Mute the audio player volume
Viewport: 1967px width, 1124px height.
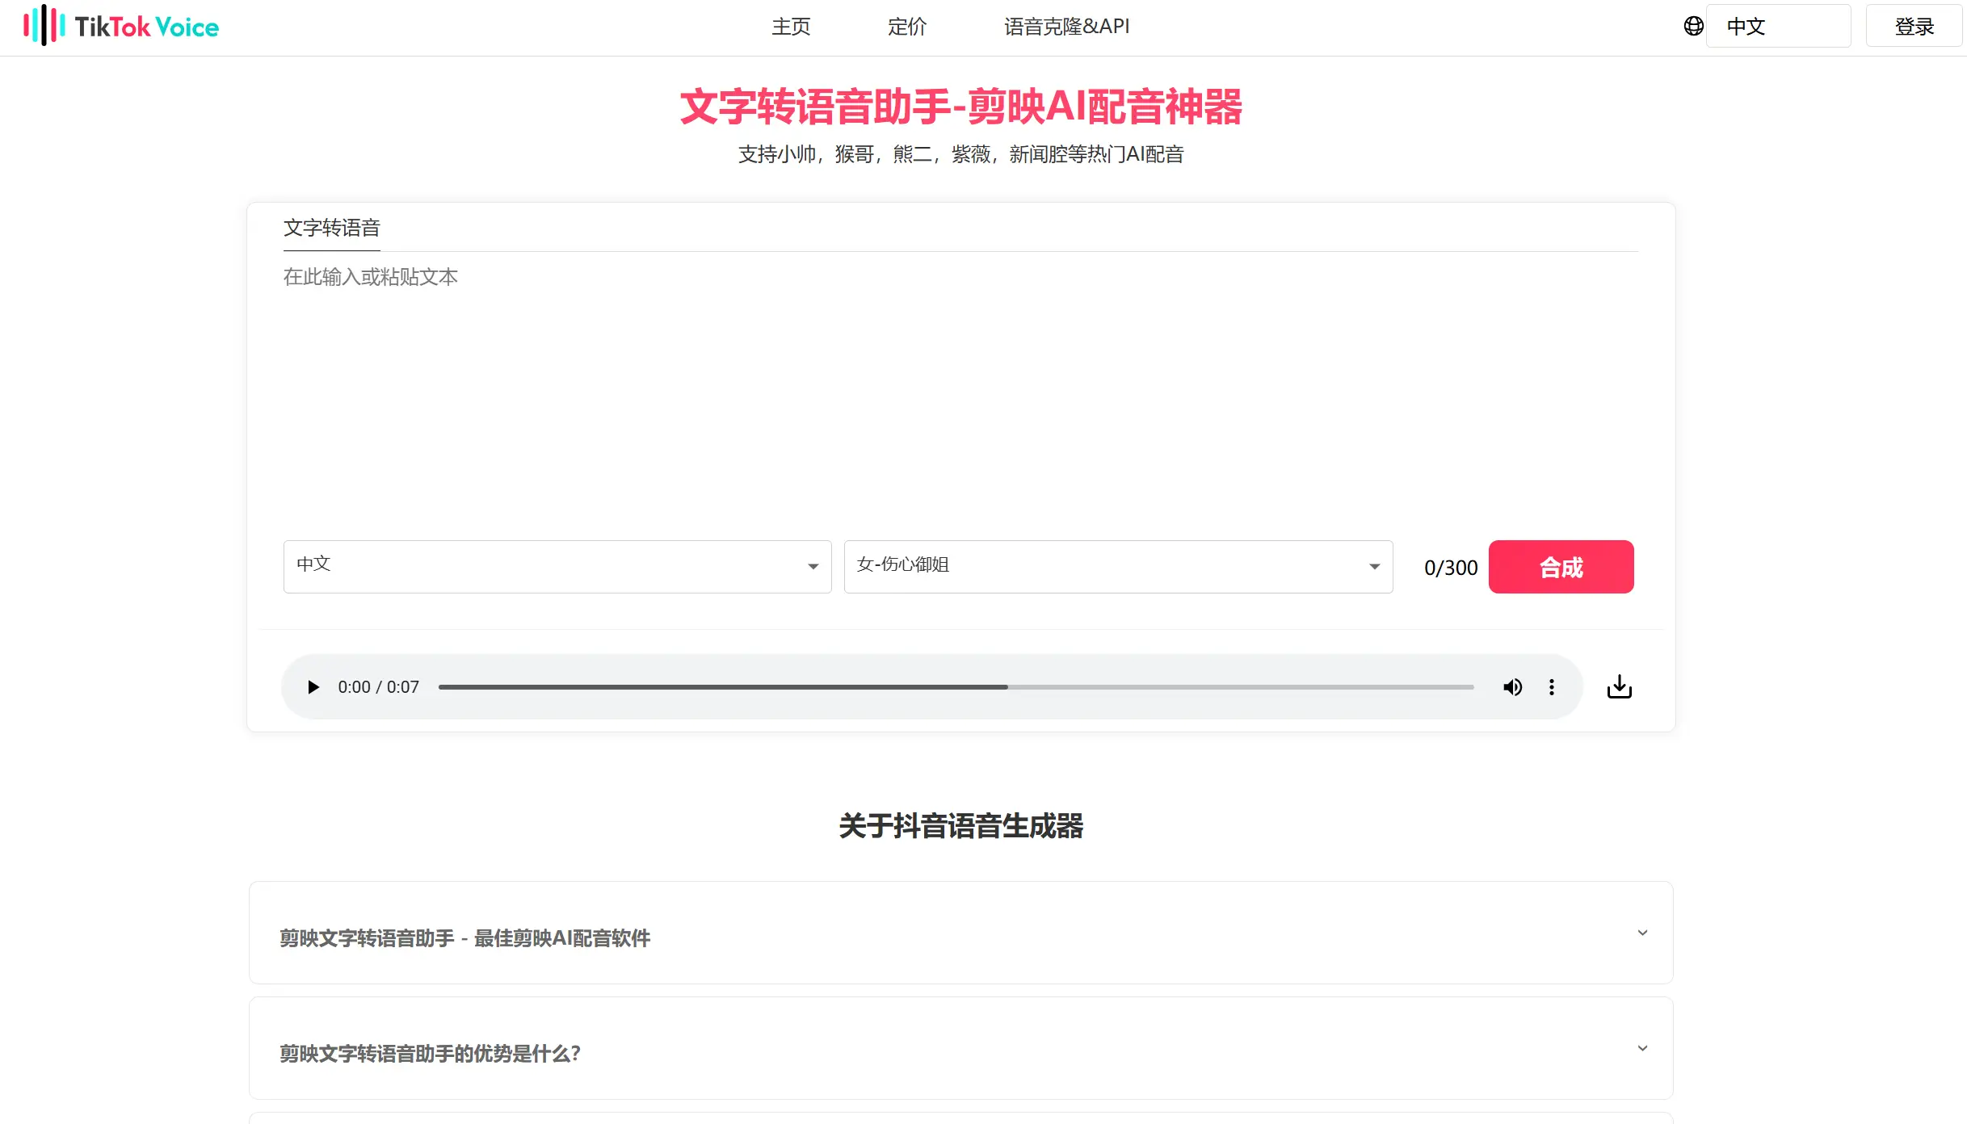point(1512,687)
